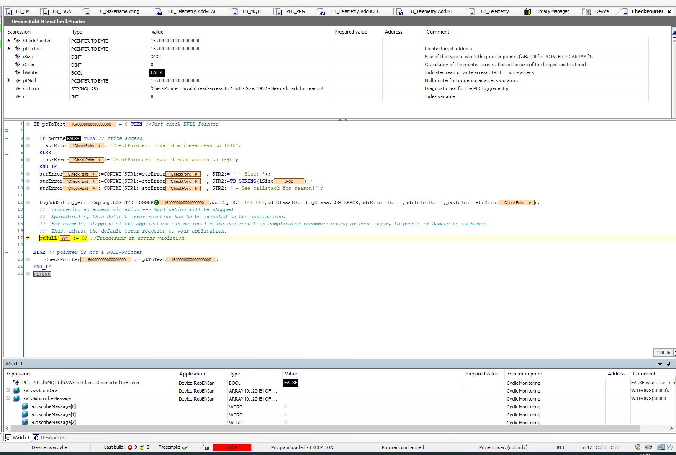Click the red error count icon
Image resolution: width=676 pixels, height=455 pixels.
(130, 447)
